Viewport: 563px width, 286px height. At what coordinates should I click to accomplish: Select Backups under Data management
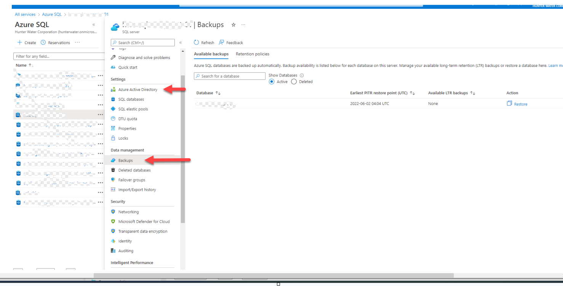[125, 160]
